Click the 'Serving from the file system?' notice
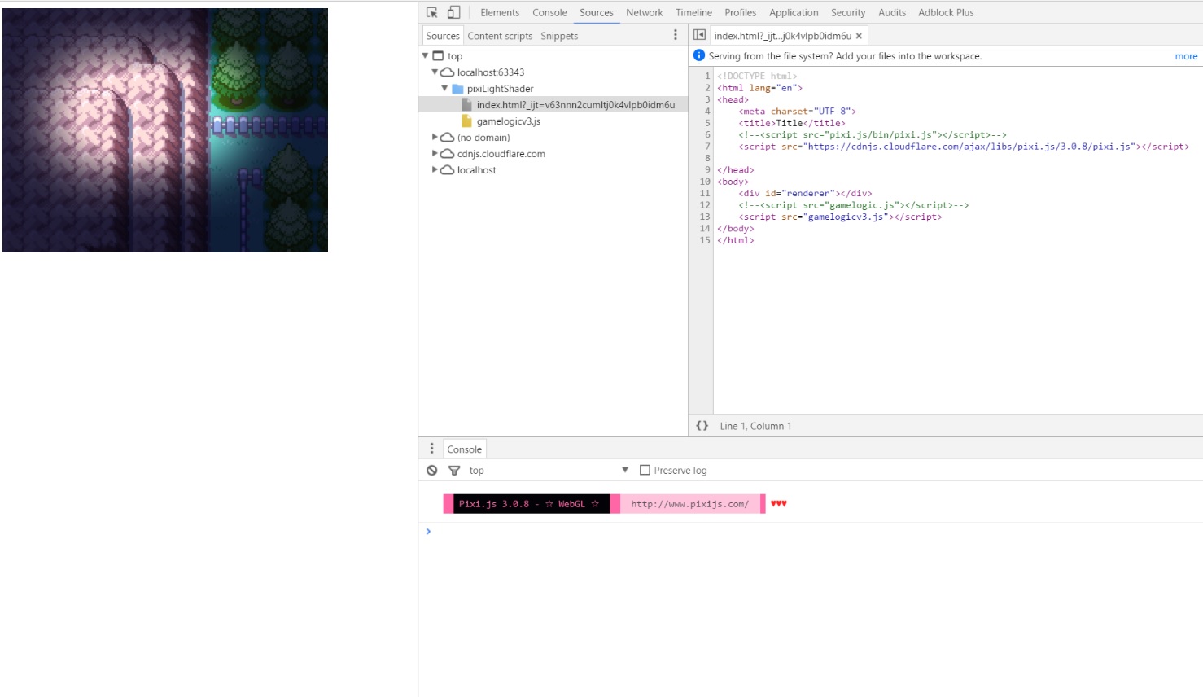 845,56
